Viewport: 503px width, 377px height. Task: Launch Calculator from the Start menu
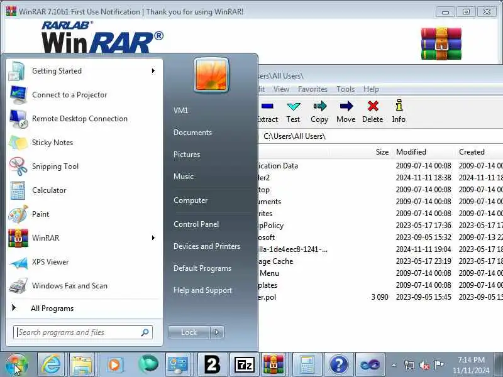84,190
